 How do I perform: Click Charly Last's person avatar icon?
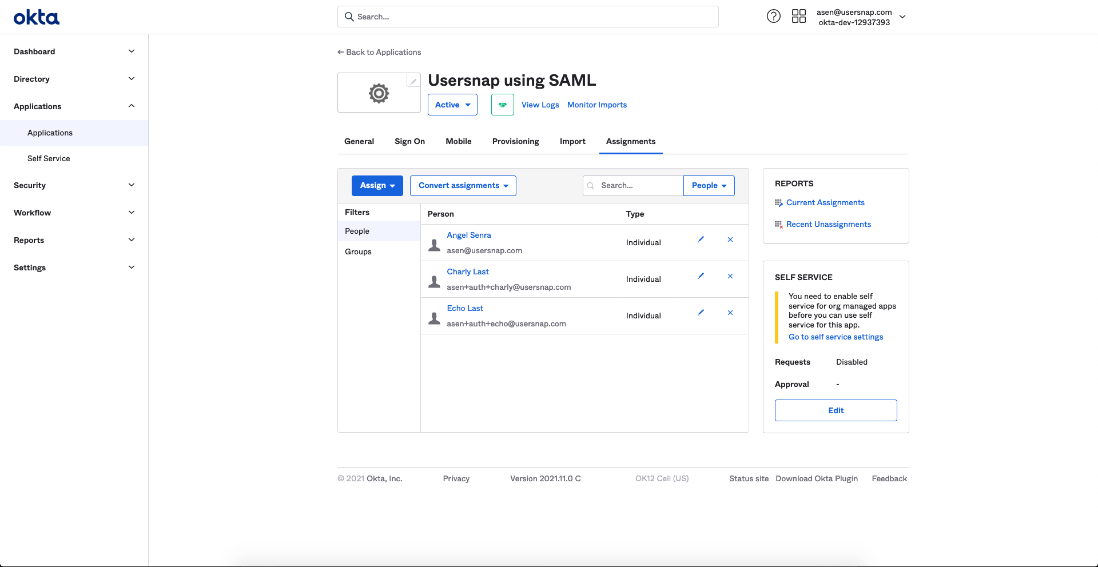tap(435, 282)
